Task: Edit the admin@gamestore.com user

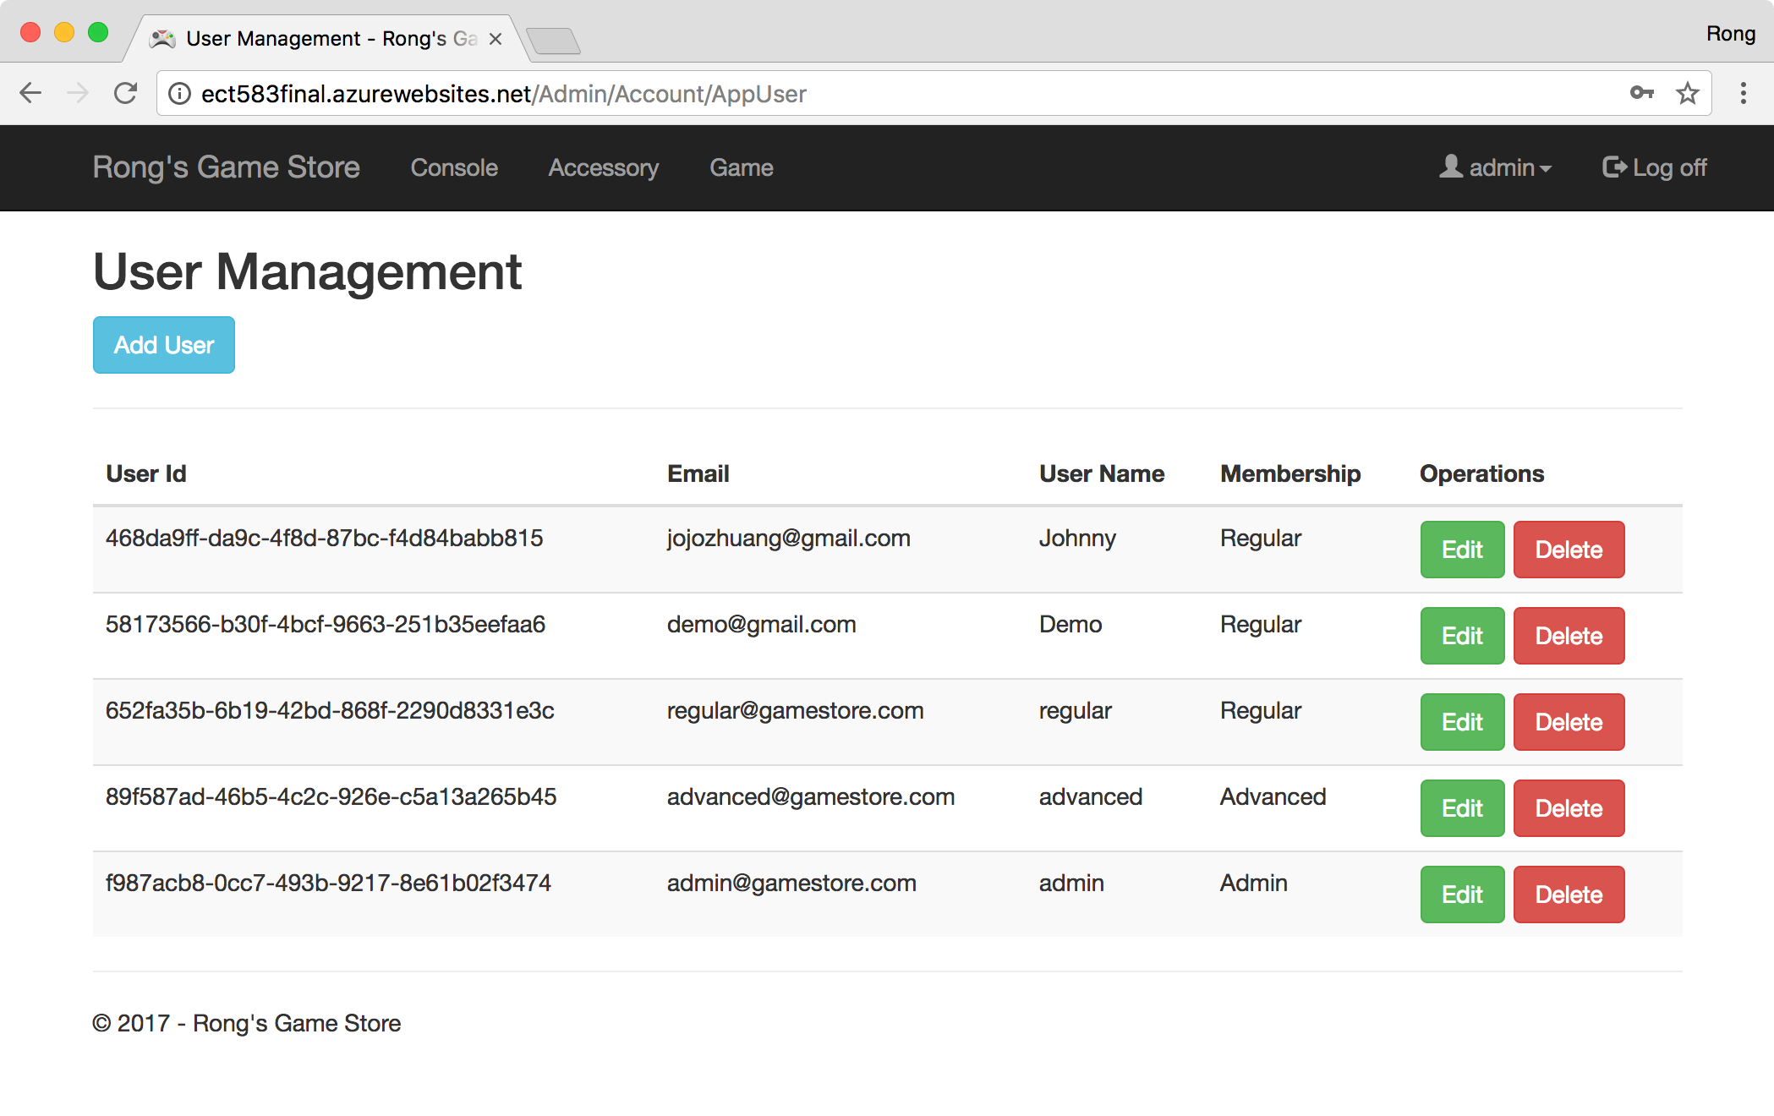Action: [x=1462, y=894]
